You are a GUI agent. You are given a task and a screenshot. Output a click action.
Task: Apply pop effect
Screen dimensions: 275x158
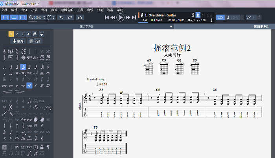point(29,120)
